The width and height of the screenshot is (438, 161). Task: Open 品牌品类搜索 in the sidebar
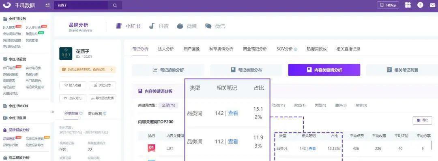tap(35, 138)
